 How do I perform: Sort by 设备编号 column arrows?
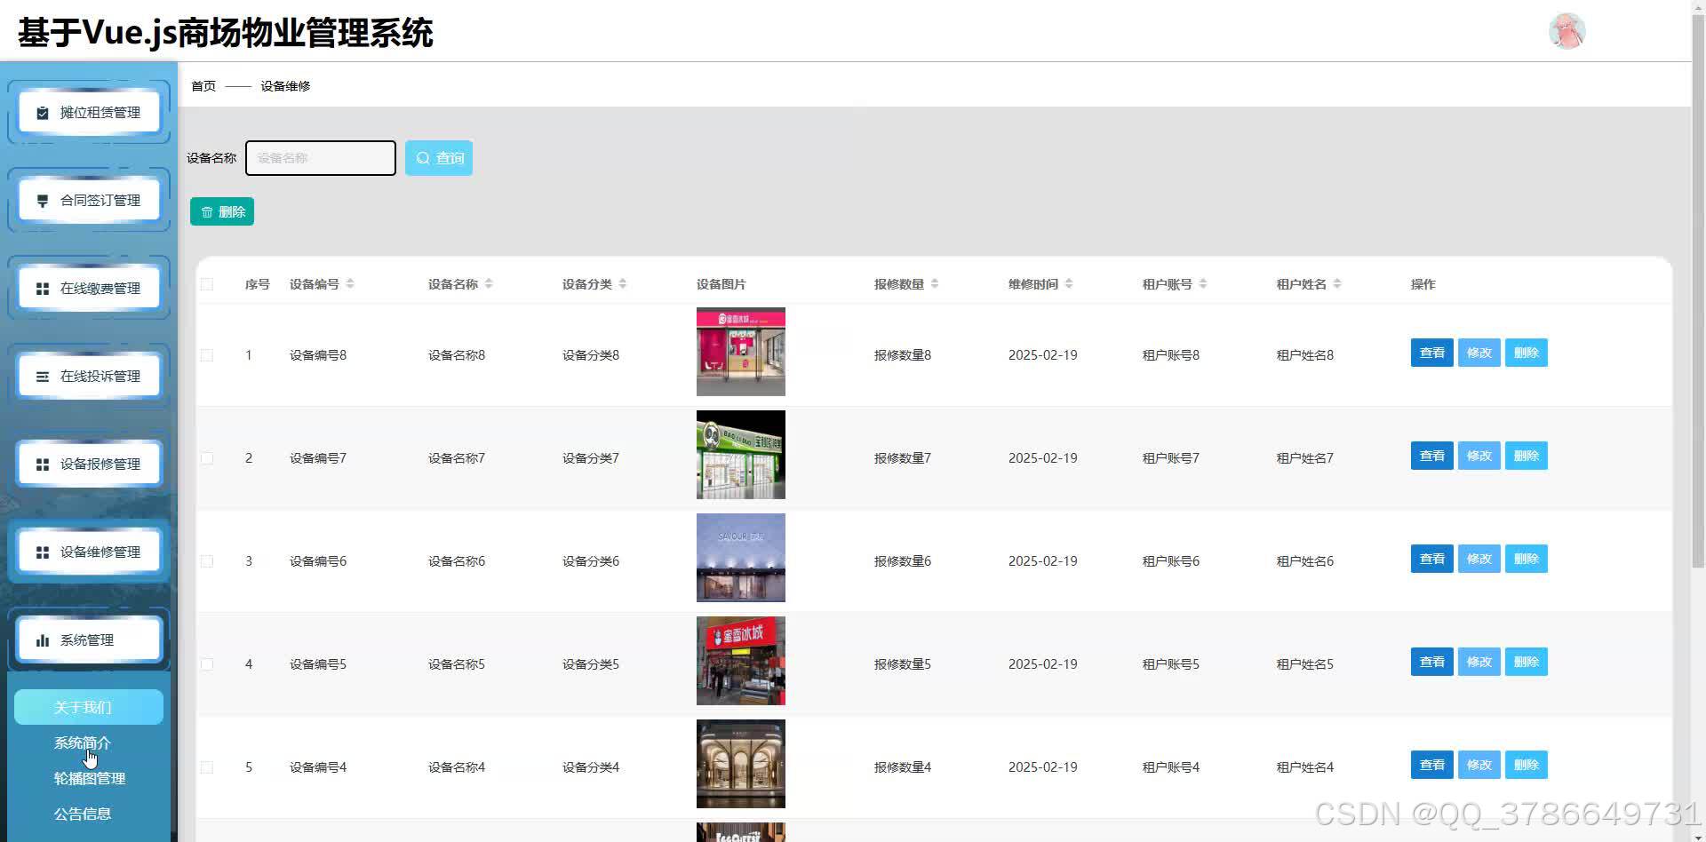[x=350, y=284]
